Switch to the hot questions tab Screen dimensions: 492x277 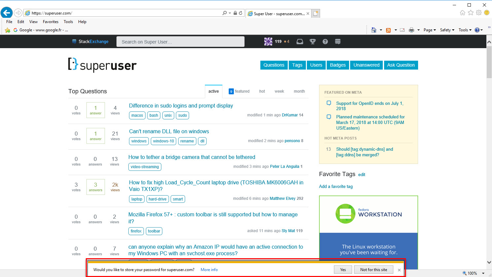(262, 91)
